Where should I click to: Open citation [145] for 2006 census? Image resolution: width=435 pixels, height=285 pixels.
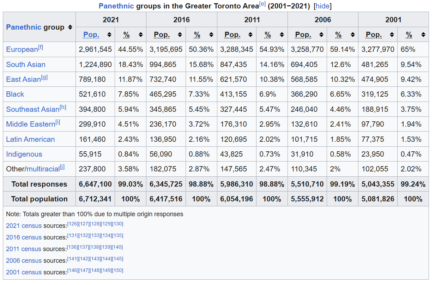(x=118, y=259)
